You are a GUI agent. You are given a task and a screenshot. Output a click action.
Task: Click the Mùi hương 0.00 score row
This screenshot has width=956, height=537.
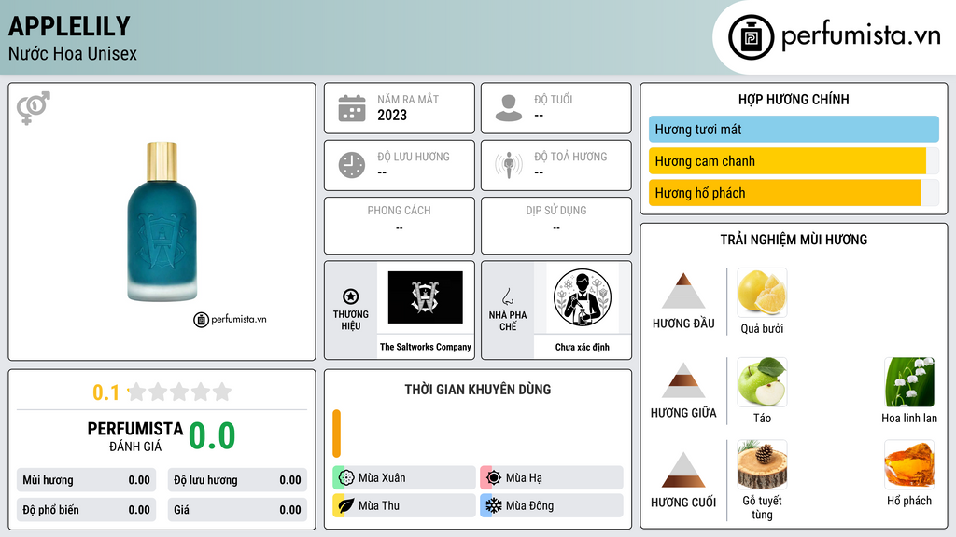(x=87, y=480)
